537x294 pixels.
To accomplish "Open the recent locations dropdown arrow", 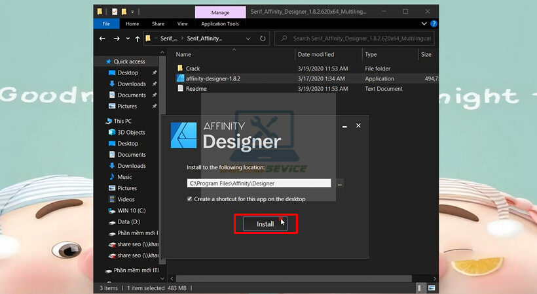I will (x=128, y=39).
